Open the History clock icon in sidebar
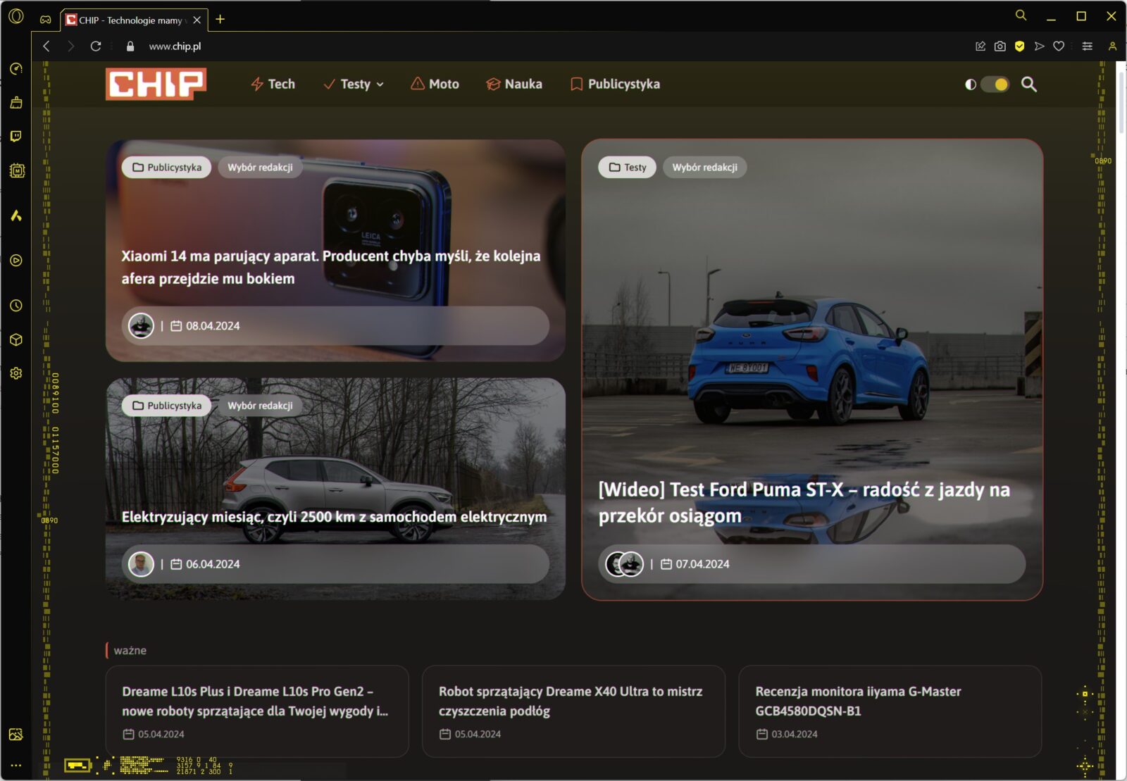This screenshot has height=781, width=1127. coord(16,306)
